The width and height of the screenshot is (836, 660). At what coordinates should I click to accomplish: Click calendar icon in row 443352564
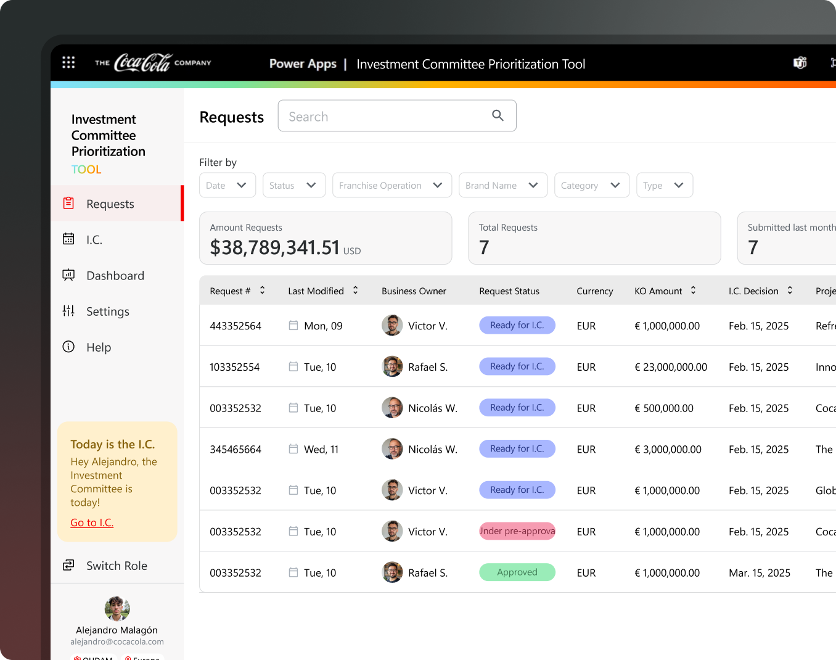click(293, 325)
